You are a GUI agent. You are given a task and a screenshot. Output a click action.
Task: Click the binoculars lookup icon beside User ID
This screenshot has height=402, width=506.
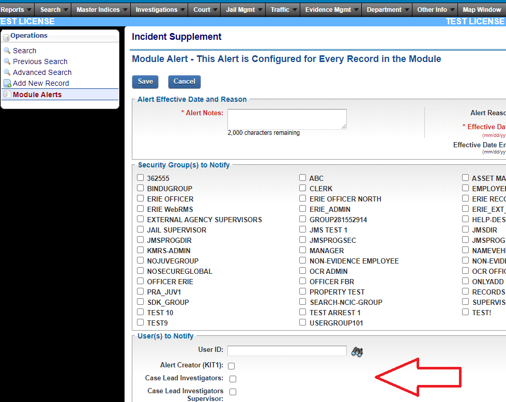pyautogui.click(x=357, y=351)
